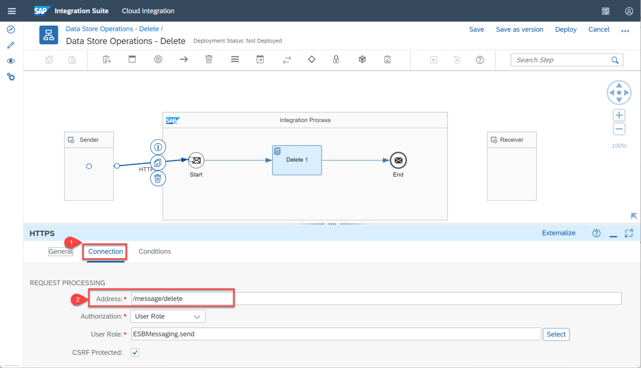Click the canvas pan navigation control
The image size is (641, 368).
[x=619, y=93]
